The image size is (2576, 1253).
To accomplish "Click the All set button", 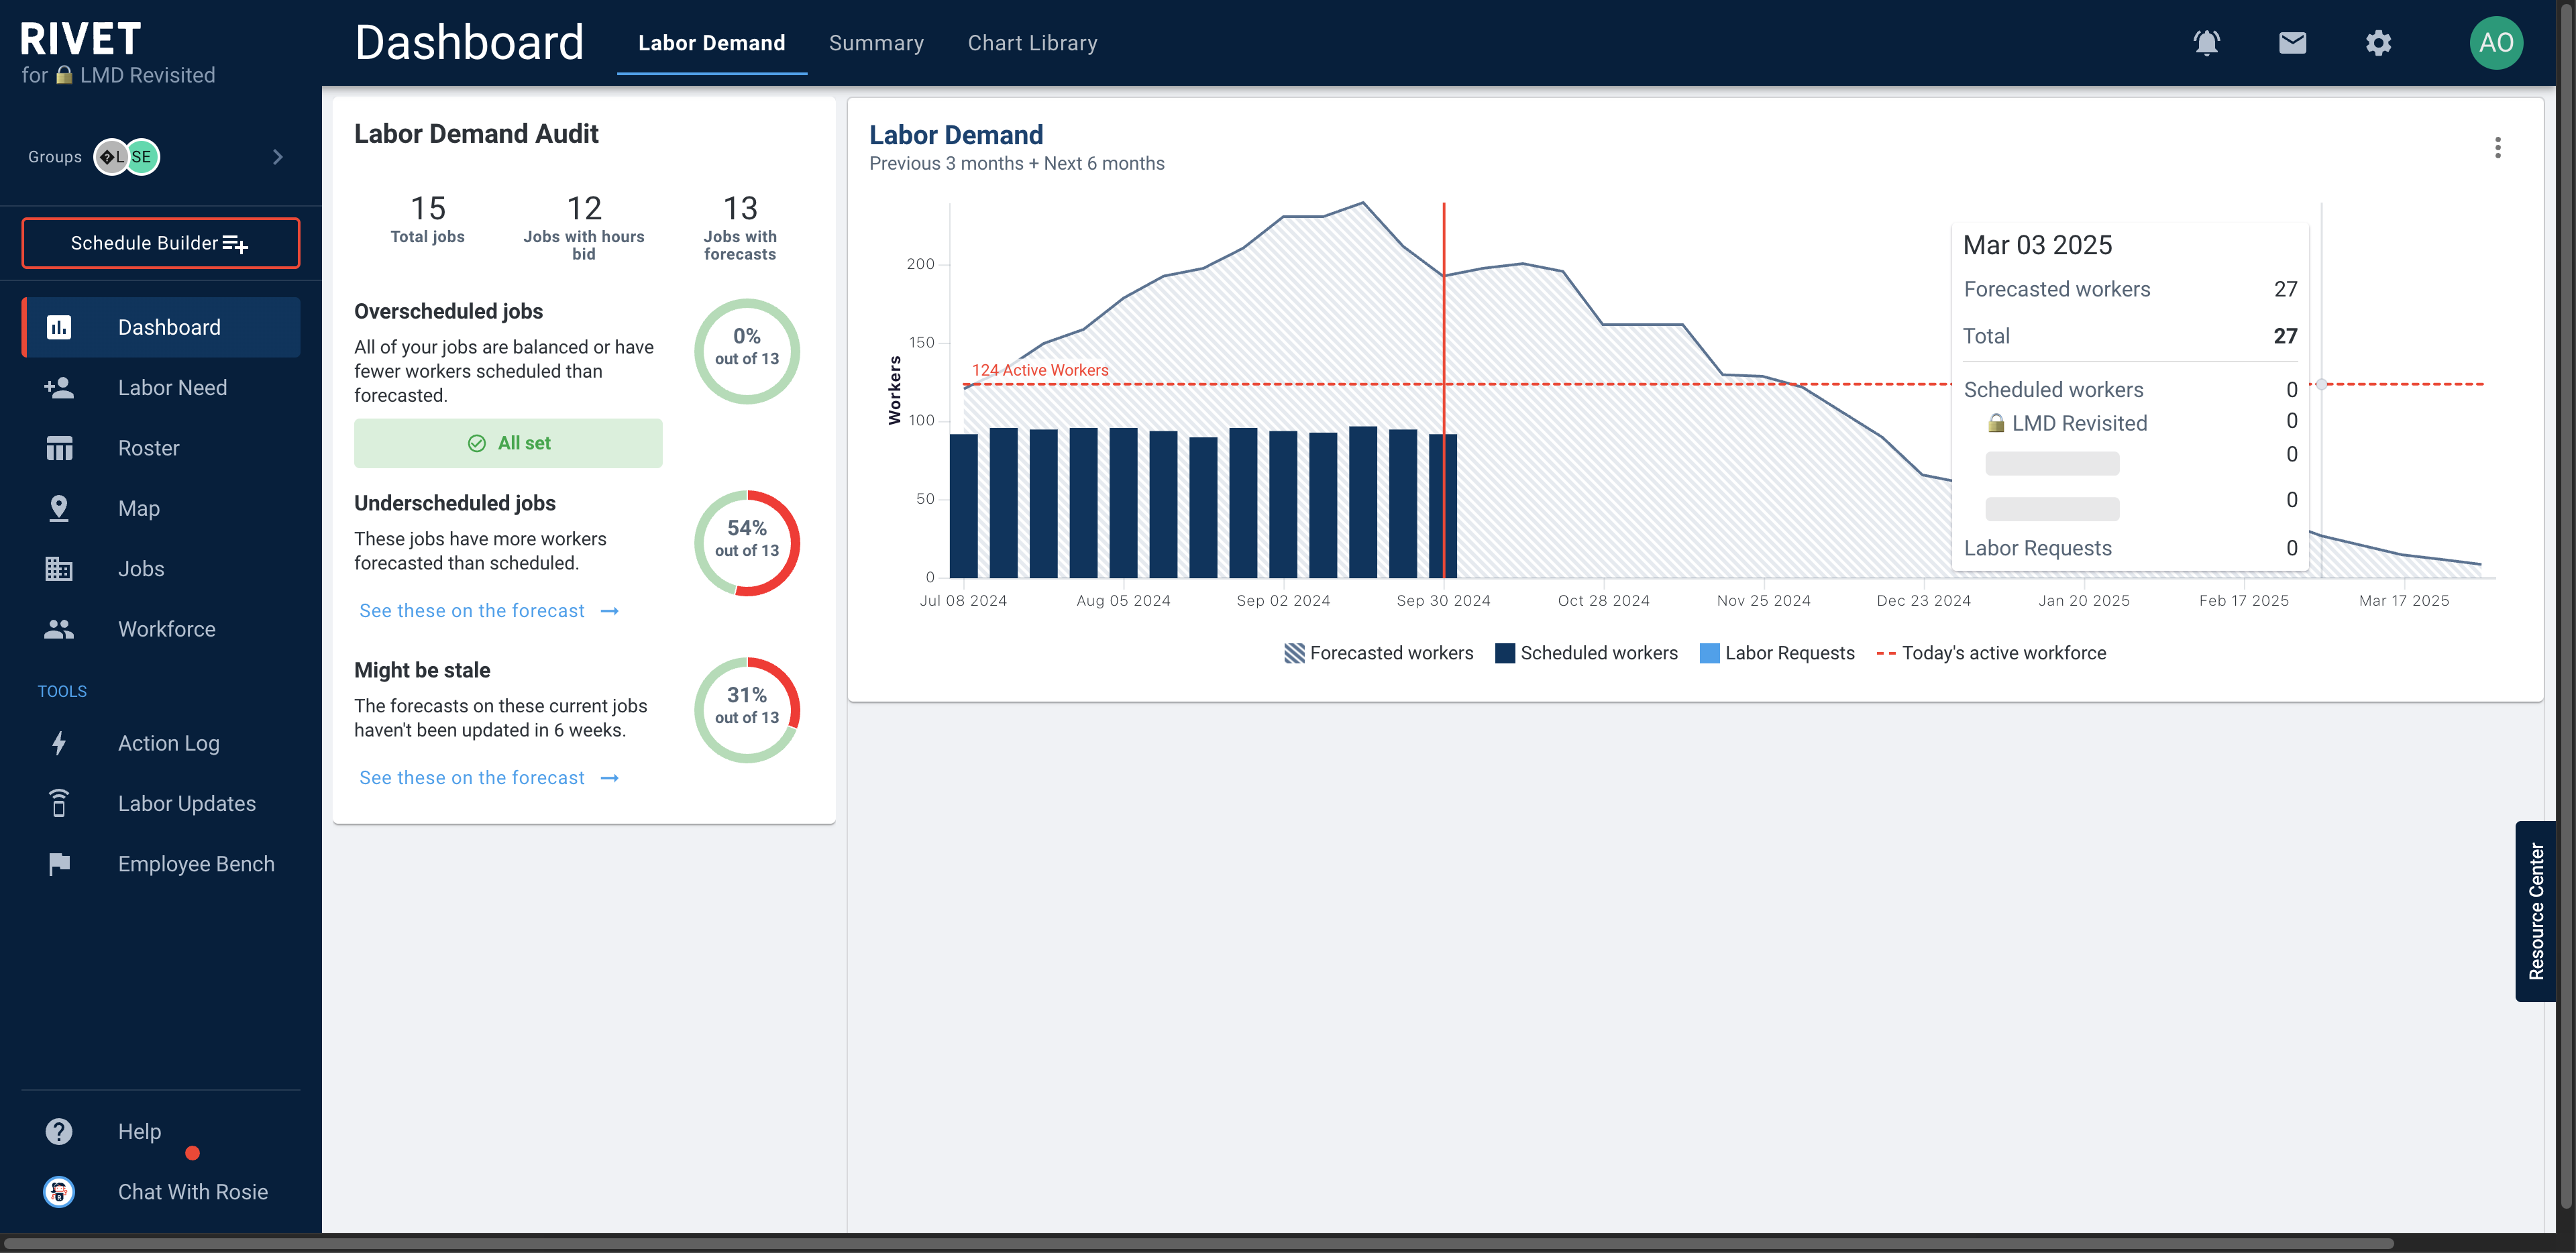I will tap(508, 443).
